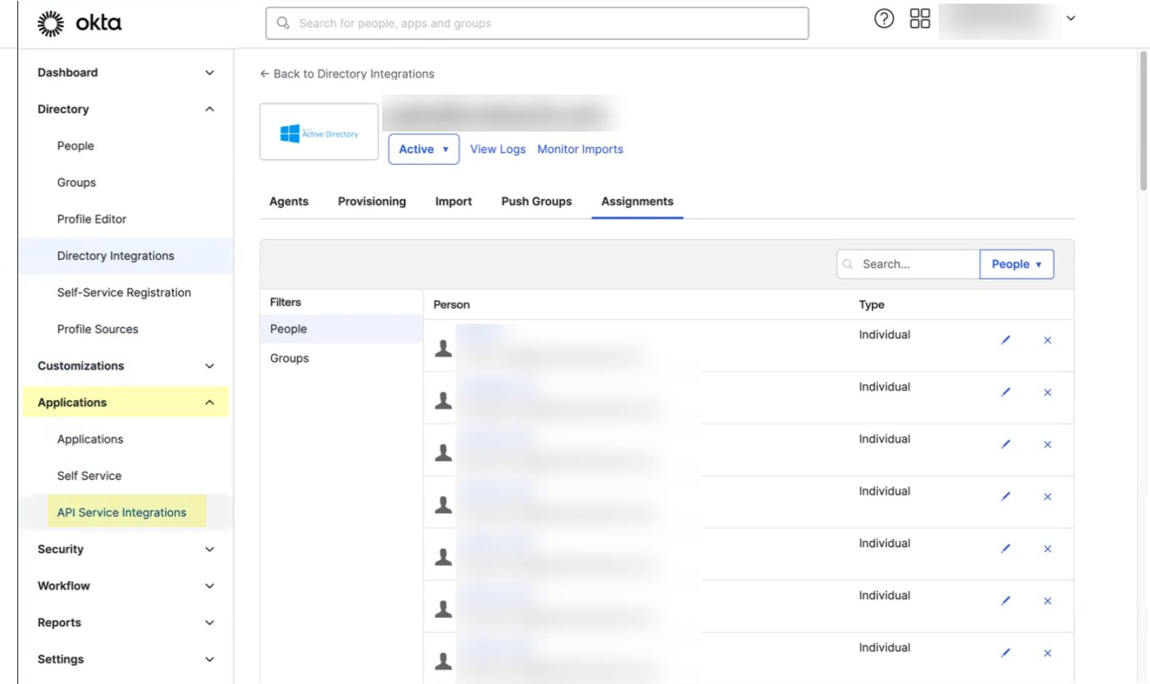Select the Groups filter

tap(289, 358)
